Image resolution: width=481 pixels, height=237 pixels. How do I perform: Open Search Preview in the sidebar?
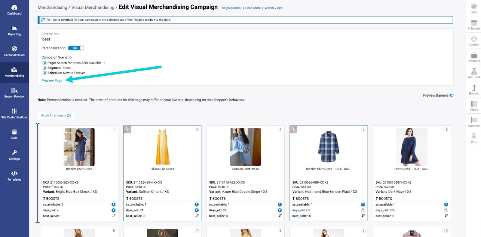tap(14, 93)
